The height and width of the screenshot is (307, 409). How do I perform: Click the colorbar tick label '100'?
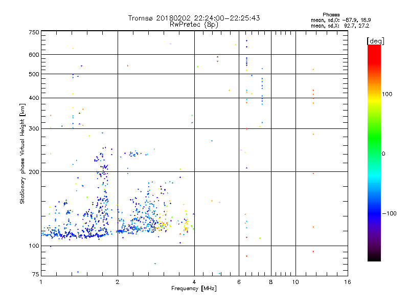387,94
